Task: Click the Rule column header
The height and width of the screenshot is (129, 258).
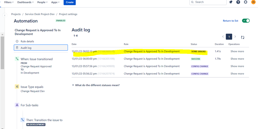Action: click(126, 44)
